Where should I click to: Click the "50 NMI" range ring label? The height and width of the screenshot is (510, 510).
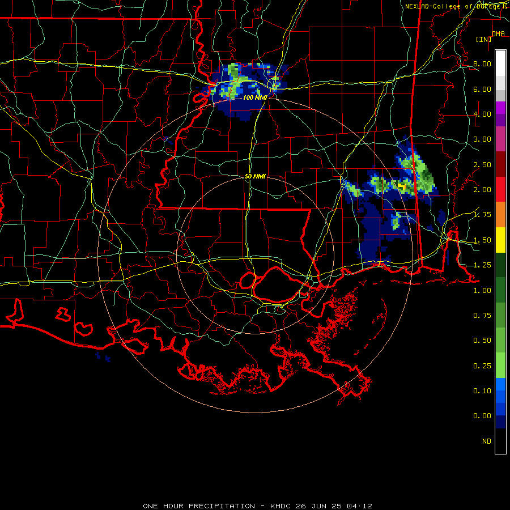tap(255, 176)
